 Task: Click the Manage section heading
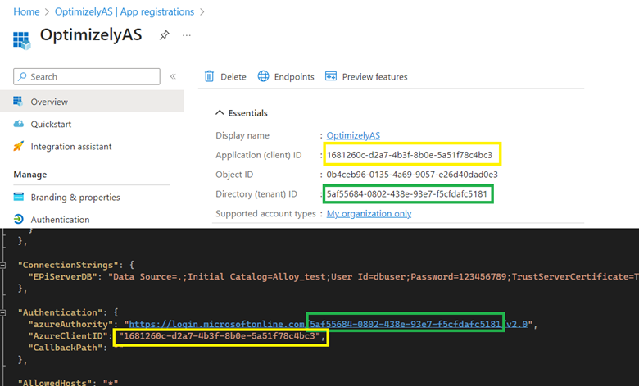pyautogui.click(x=30, y=175)
